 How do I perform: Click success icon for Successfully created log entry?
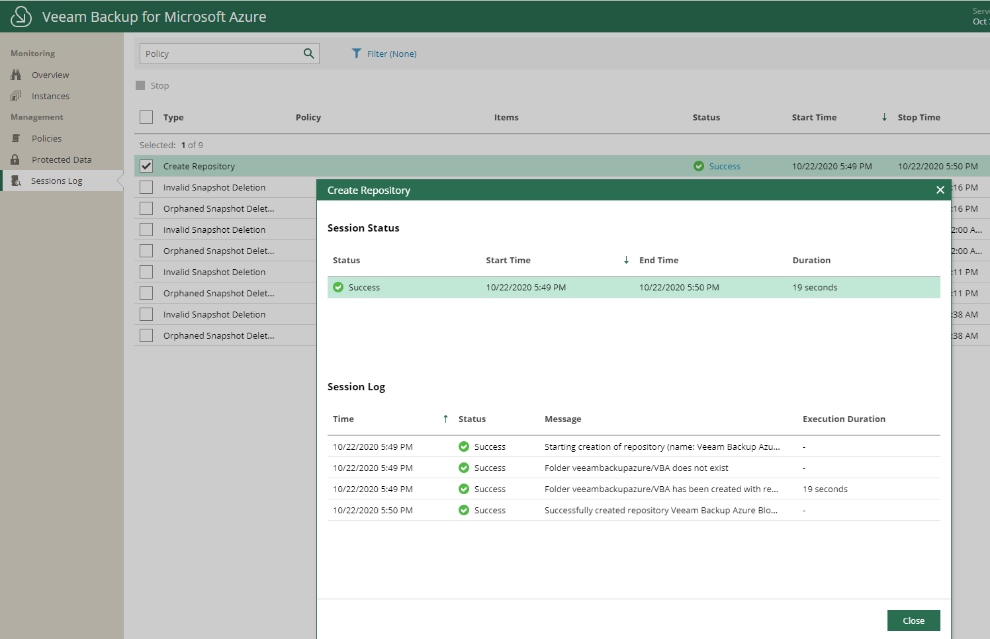point(464,510)
